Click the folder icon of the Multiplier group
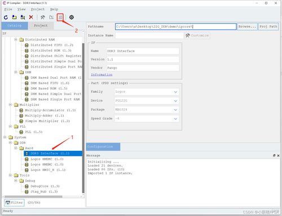Viewport: 282px width, 216px height. (x=16, y=105)
